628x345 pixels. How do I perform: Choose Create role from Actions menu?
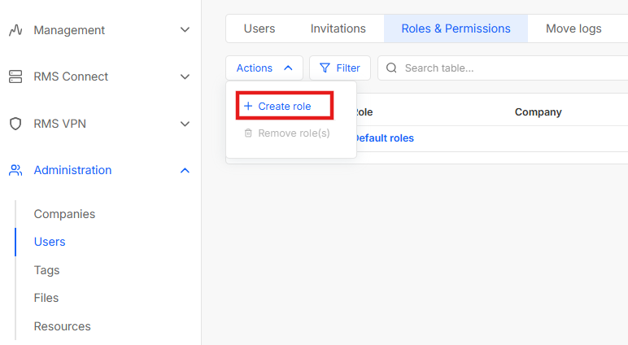pos(284,107)
